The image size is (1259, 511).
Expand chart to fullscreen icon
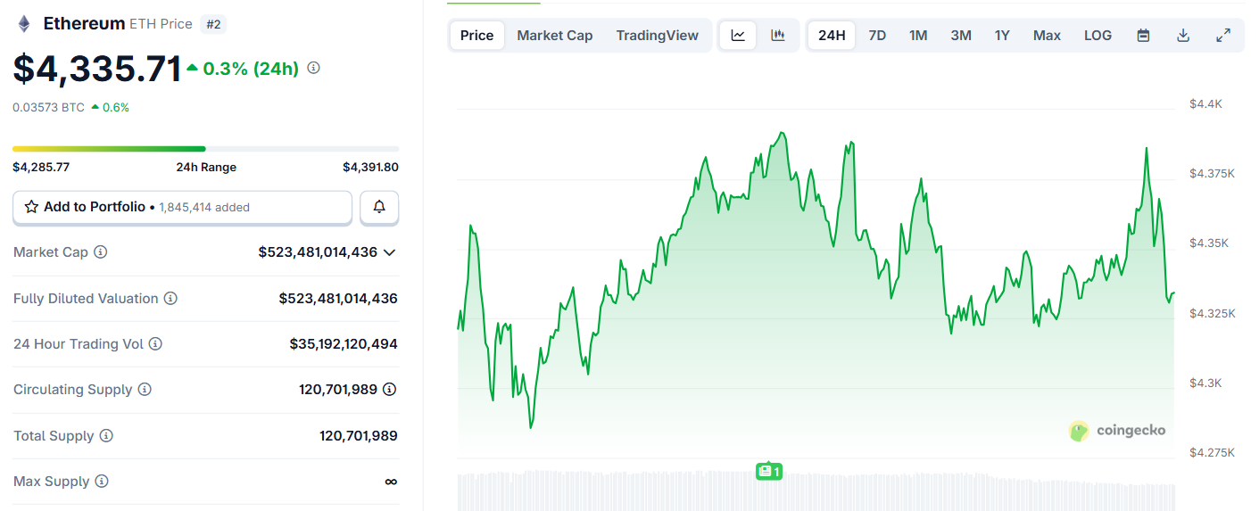tap(1223, 36)
